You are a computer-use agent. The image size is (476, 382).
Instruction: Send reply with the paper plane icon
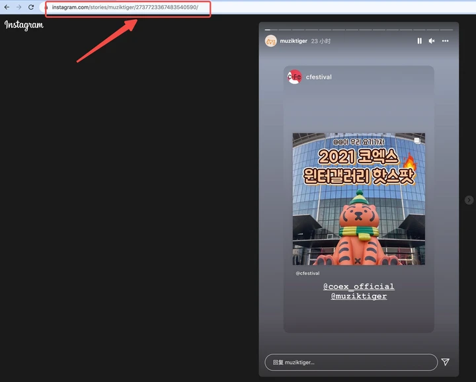446,362
